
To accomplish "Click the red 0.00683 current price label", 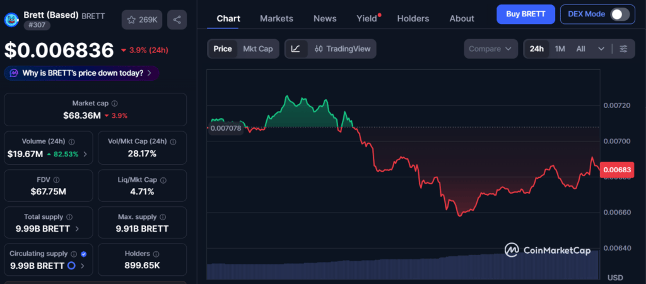I will [616, 169].
